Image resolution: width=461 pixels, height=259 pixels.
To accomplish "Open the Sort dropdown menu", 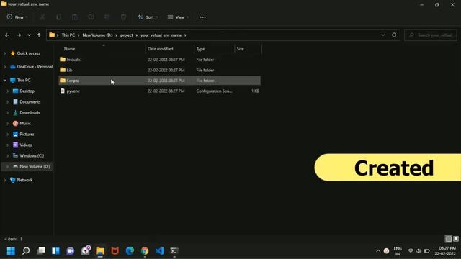I will (x=148, y=17).
